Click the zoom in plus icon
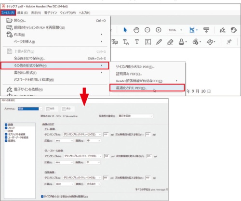Image resolution: width=241 pixels, height=201 pixels. 159,30
